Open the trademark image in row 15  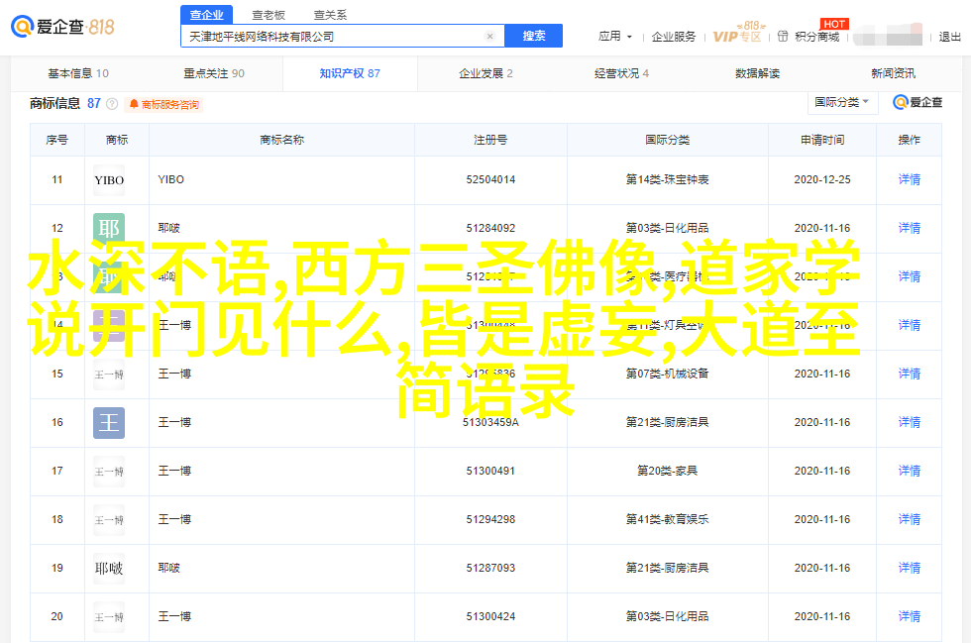click(109, 375)
